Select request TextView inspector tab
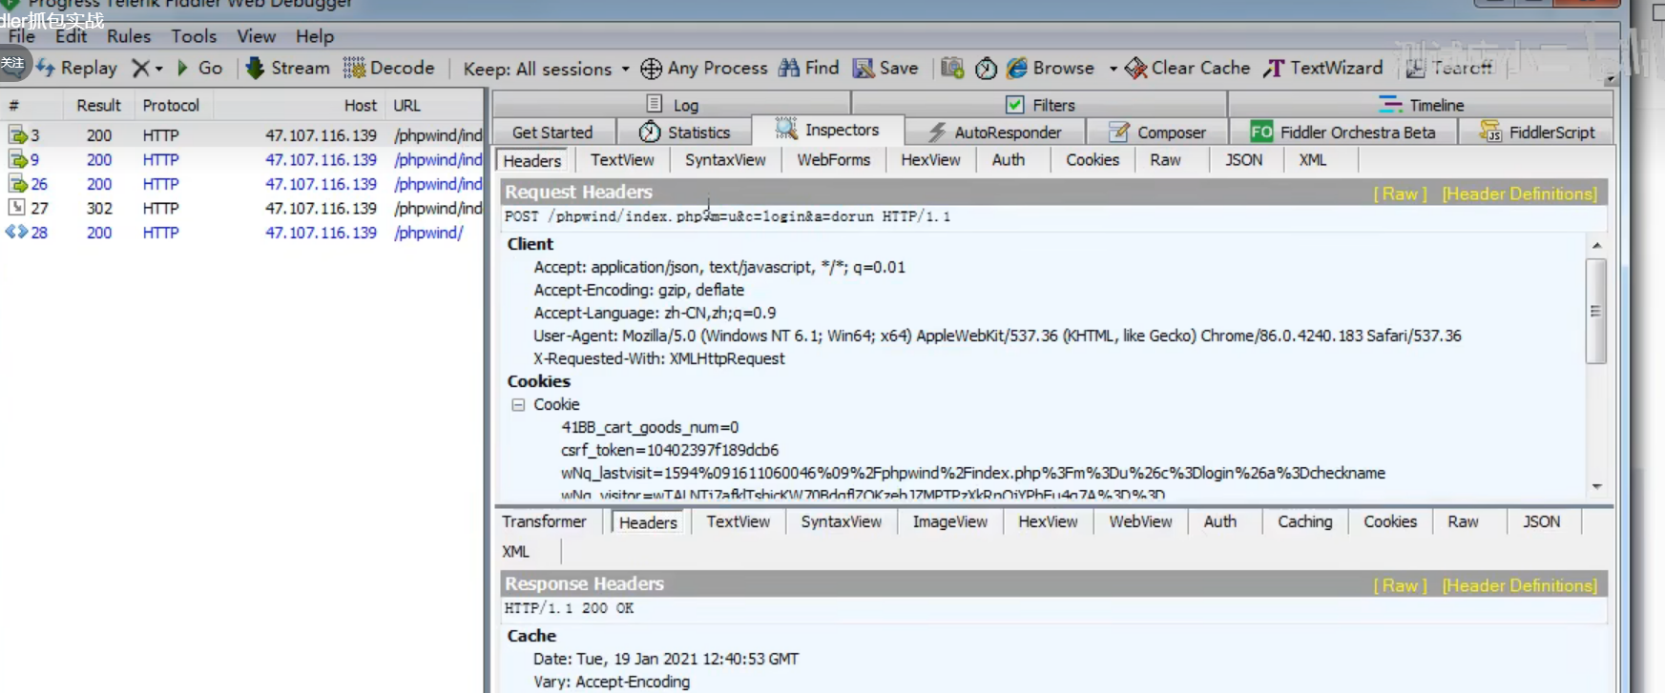The height and width of the screenshot is (693, 1665). pyautogui.click(x=622, y=160)
